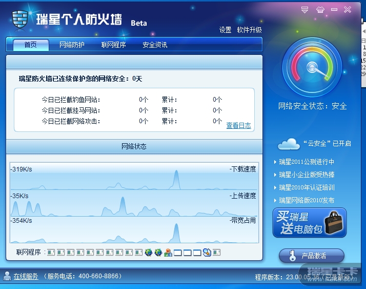Image resolution: width=366 pixels, height=289 pixels.
Task: Click the service phone 400-660-8866 text
Action: tap(83, 276)
